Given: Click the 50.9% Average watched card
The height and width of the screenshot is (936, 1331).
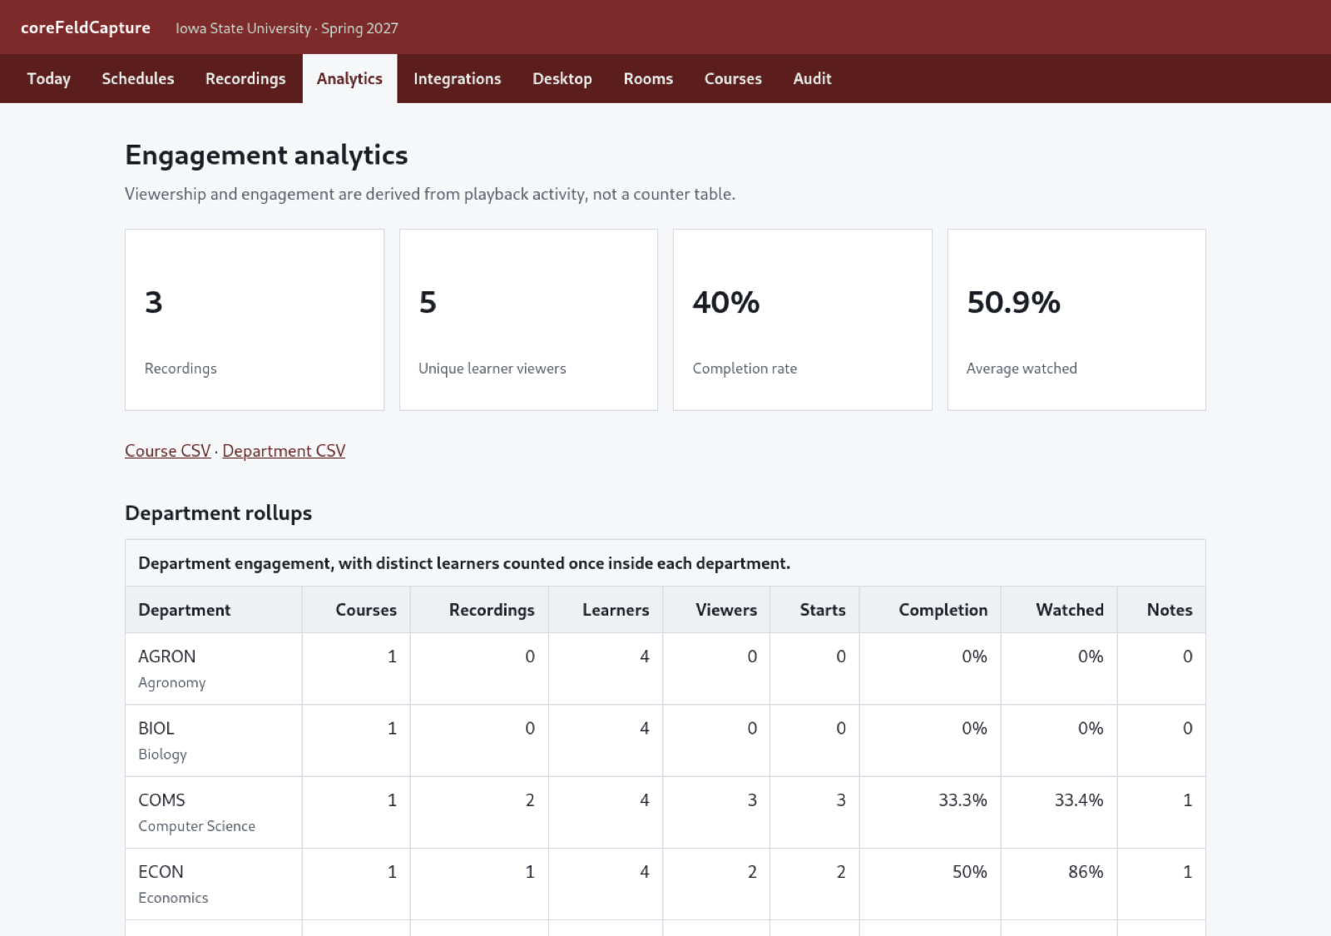Looking at the screenshot, I should (1076, 319).
